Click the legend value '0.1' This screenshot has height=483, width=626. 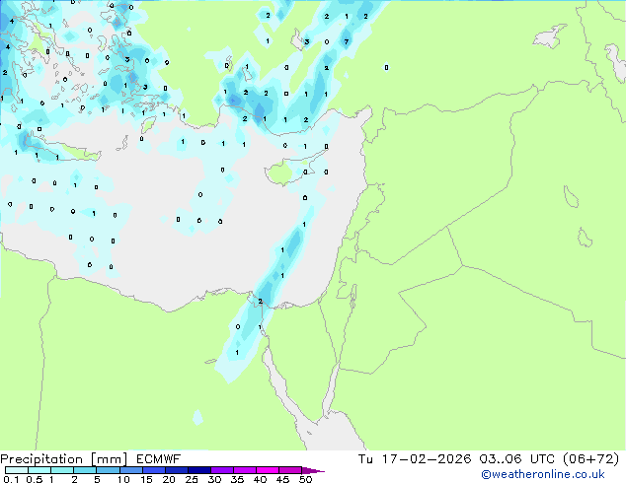pyautogui.click(x=11, y=479)
